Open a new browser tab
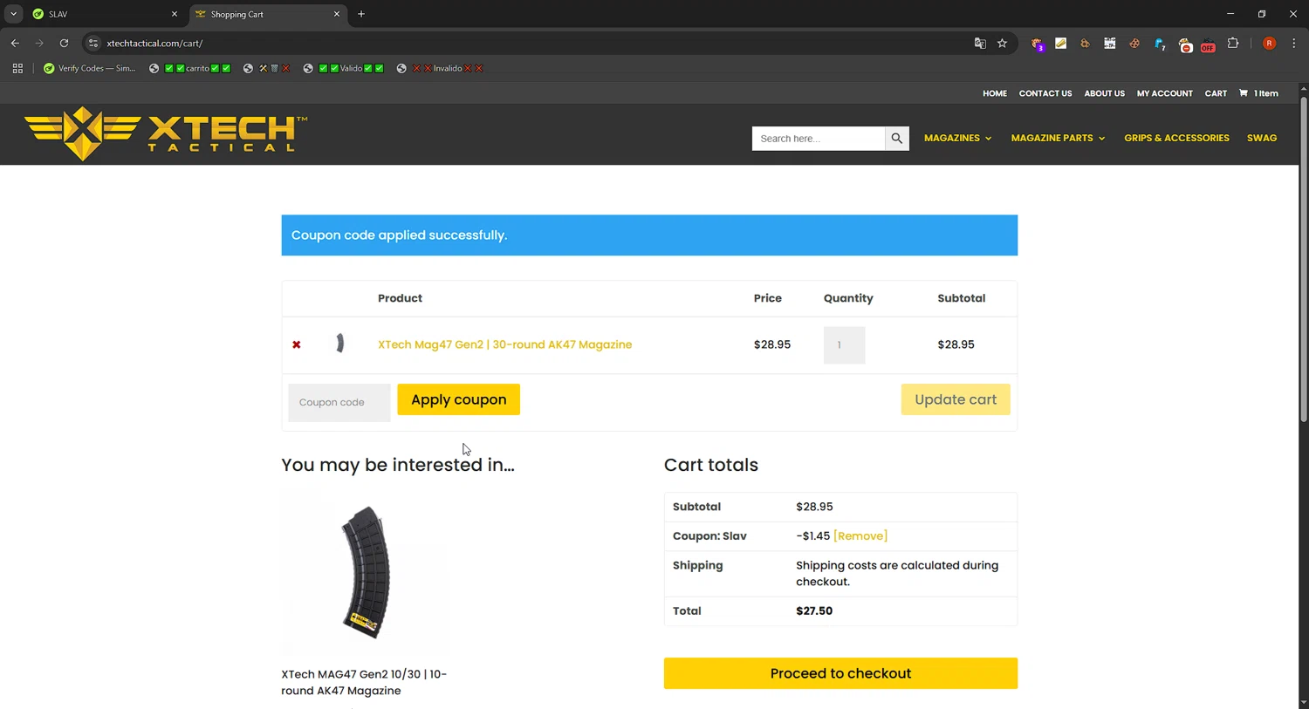Image resolution: width=1309 pixels, height=709 pixels. point(361,14)
